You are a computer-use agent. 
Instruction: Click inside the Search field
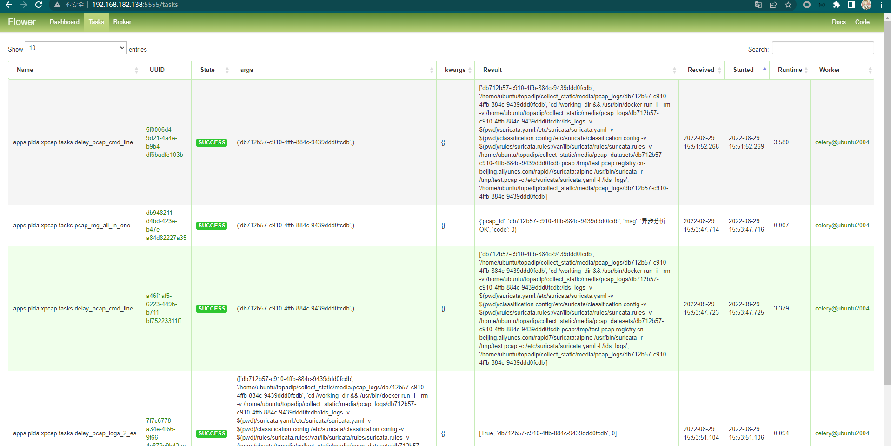click(x=822, y=48)
